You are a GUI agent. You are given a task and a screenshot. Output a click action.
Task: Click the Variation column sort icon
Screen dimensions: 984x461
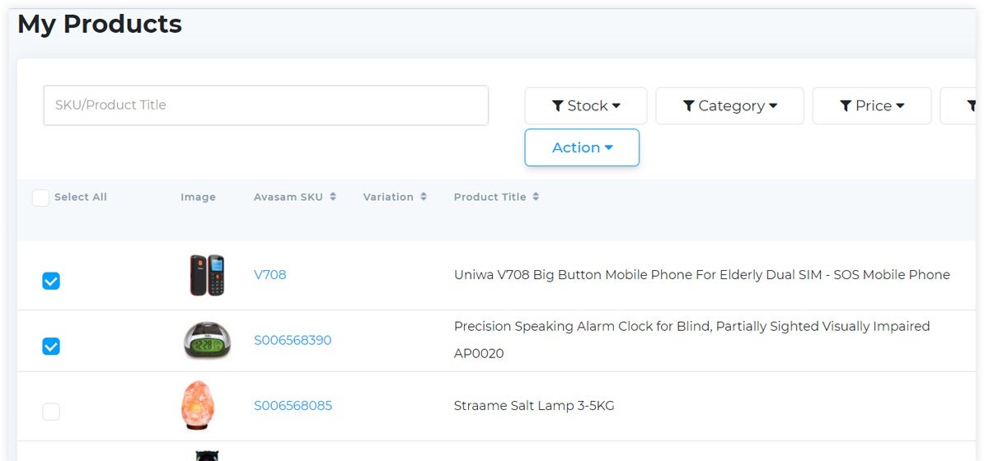pyautogui.click(x=424, y=197)
